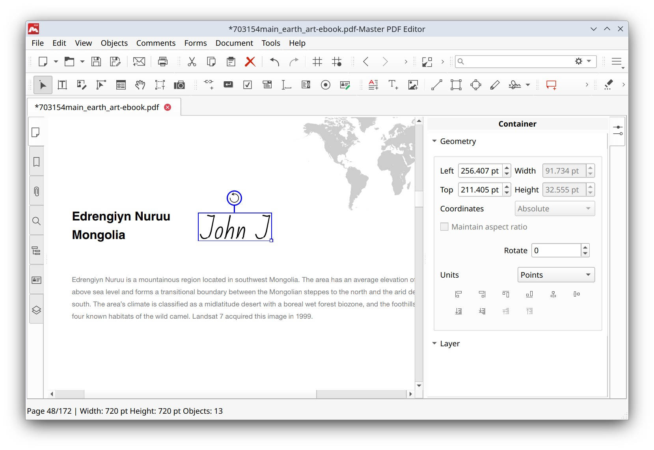
Task: Undo the last action
Action: (274, 62)
